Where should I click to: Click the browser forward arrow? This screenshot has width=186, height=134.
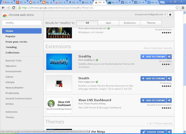pos(8,8)
